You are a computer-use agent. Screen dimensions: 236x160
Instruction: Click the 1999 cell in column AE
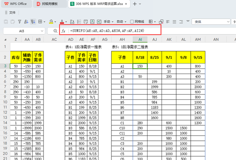82,118
